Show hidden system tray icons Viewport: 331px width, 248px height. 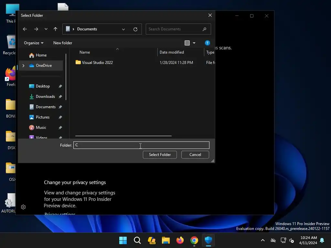(262, 240)
